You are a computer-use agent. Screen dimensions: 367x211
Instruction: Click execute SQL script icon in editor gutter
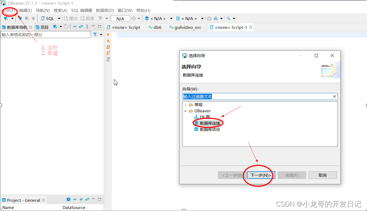tap(108, 47)
